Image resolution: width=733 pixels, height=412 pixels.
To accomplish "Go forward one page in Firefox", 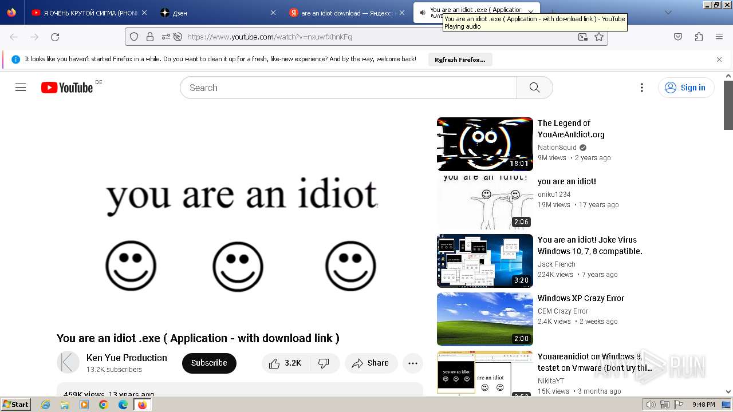I will click(34, 37).
